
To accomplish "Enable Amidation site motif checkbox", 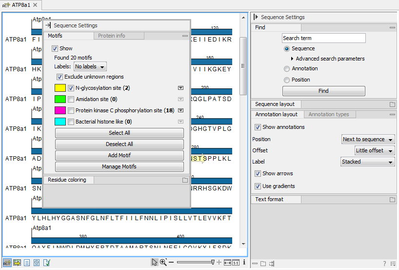I will (71, 99).
